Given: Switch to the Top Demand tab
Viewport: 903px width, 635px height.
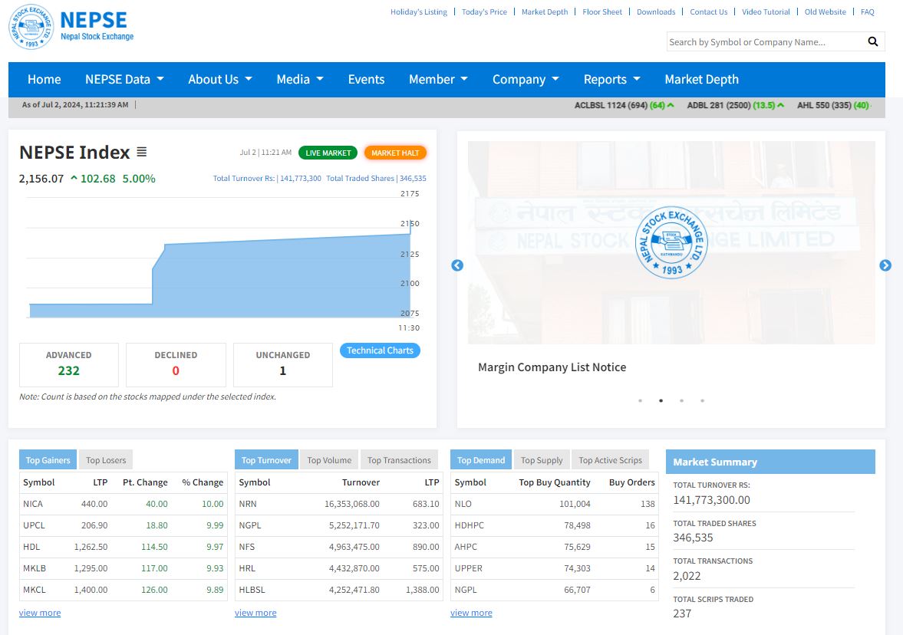Looking at the screenshot, I should click(x=481, y=460).
